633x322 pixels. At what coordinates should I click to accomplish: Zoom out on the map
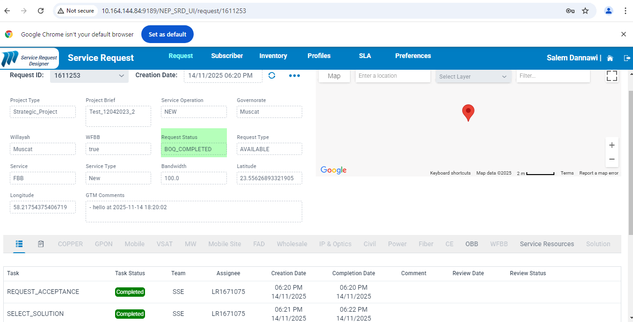pyautogui.click(x=611, y=159)
